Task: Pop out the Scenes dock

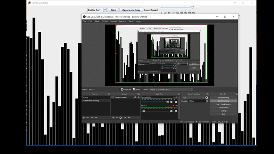Action: [109, 94]
